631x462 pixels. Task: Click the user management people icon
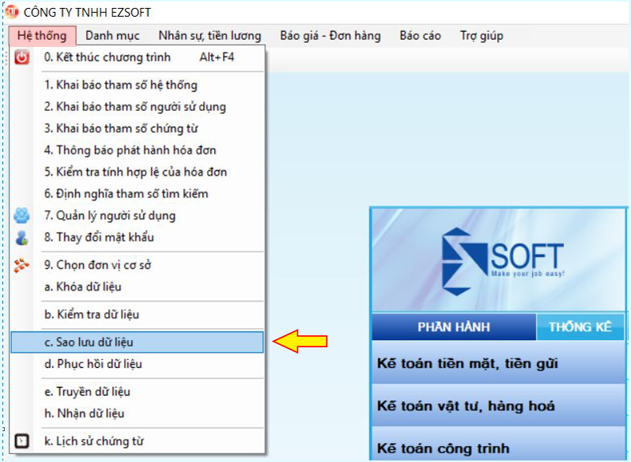(22, 215)
